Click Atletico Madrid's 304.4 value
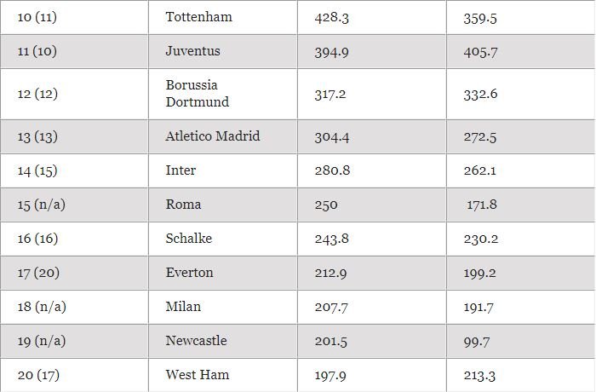Viewport: 596px width, 392px height. (332, 137)
